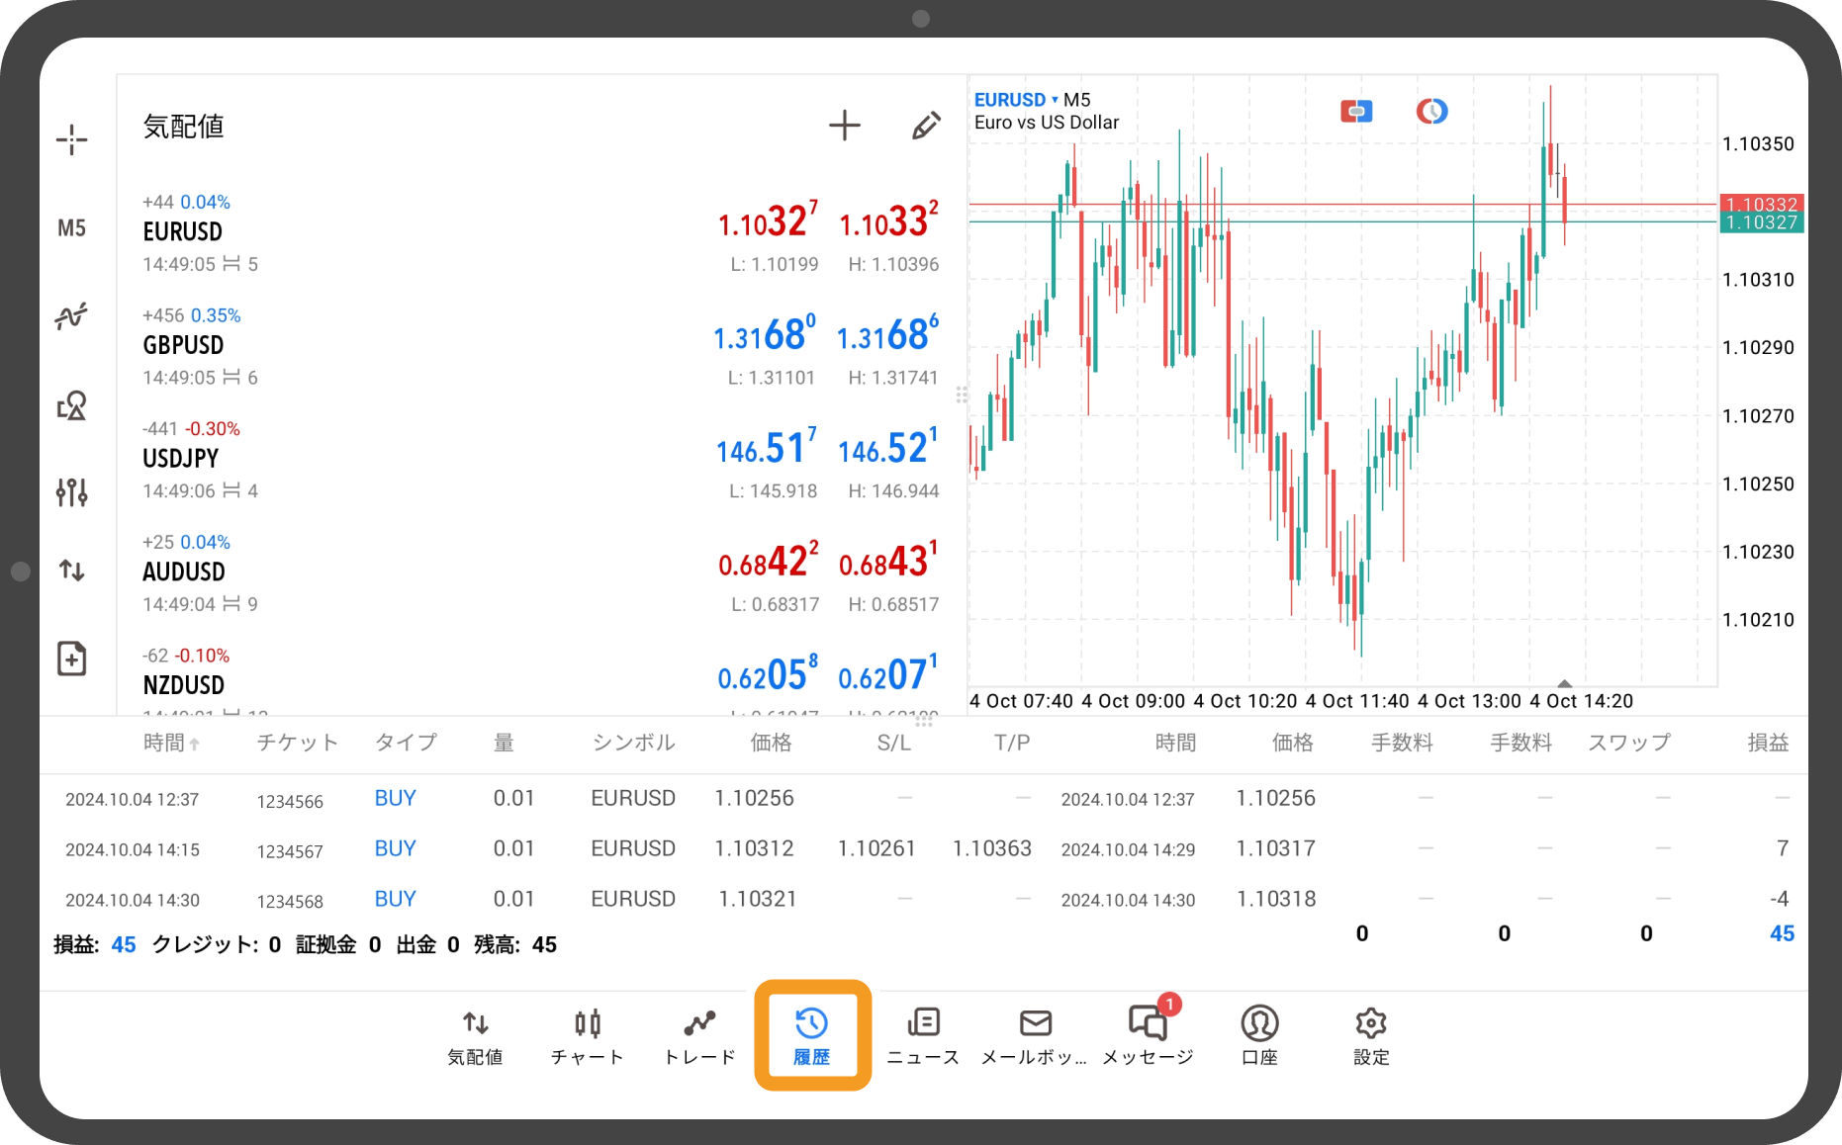Click the panel resize handle beside the chart
Viewport: 1842px width, 1145px height.
click(x=962, y=396)
